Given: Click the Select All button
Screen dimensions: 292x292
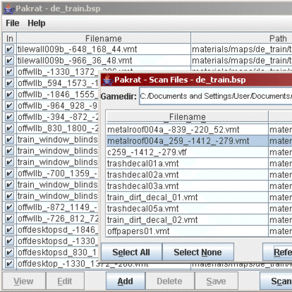Looking at the screenshot, I should (131, 252).
